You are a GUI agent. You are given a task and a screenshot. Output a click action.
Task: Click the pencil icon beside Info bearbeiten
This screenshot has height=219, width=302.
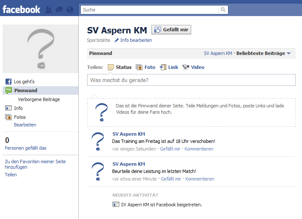(x=116, y=40)
